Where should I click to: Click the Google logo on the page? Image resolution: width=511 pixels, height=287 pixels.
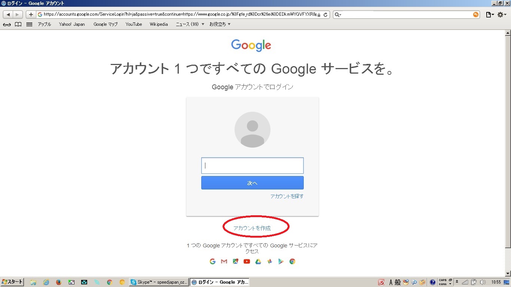251,46
